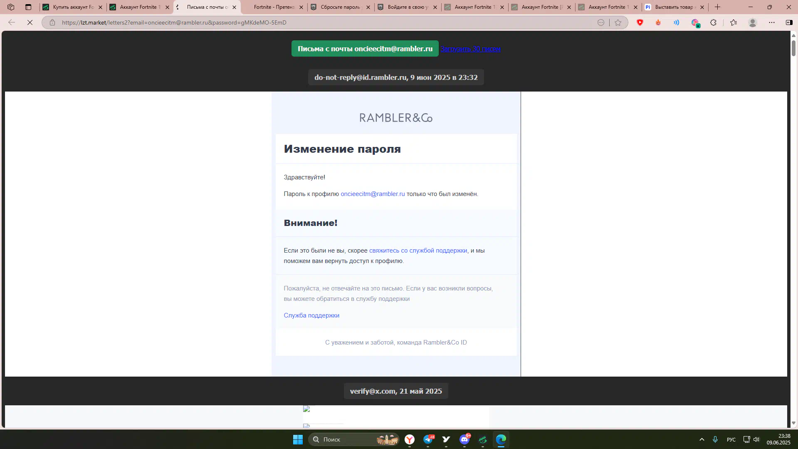Viewport: 798px width, 449px height.
Task: Click the verify@x.com email header
Action: pyautogui.click(x=396, y=391)
